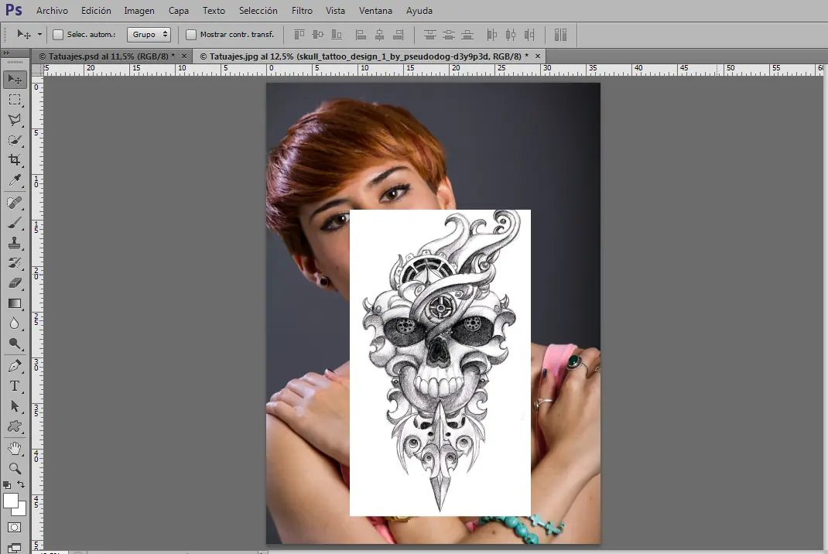
Task: Click Auto-align layers icon
Action: [x=560, y=35]
